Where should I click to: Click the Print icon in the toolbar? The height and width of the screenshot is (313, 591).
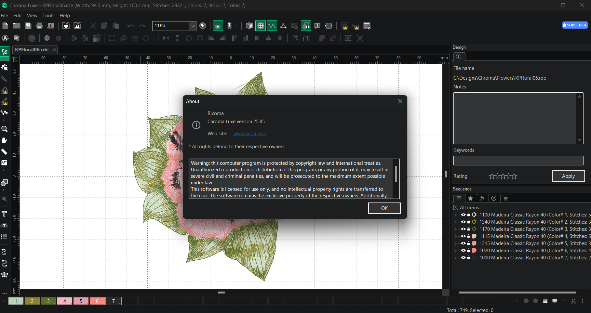(39, 26)
